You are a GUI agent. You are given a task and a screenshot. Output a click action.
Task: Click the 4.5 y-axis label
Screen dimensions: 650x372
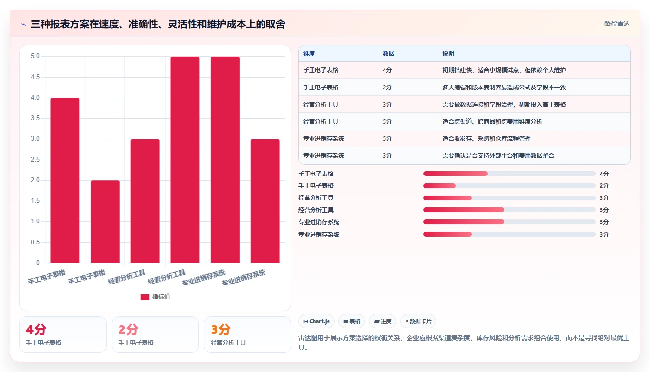tap(35, 77)
